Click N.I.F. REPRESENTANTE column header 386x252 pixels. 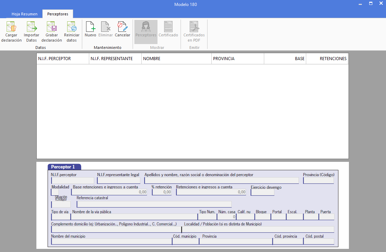click(x=115, y=59)
